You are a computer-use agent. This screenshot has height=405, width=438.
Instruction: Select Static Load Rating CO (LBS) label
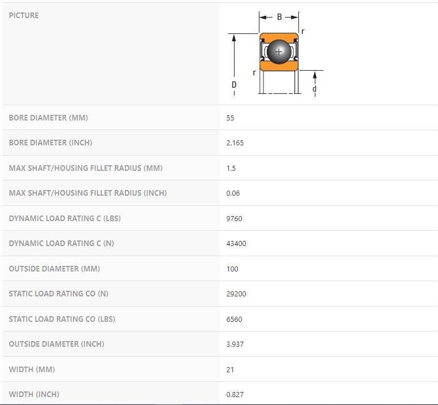pos(62,319)
